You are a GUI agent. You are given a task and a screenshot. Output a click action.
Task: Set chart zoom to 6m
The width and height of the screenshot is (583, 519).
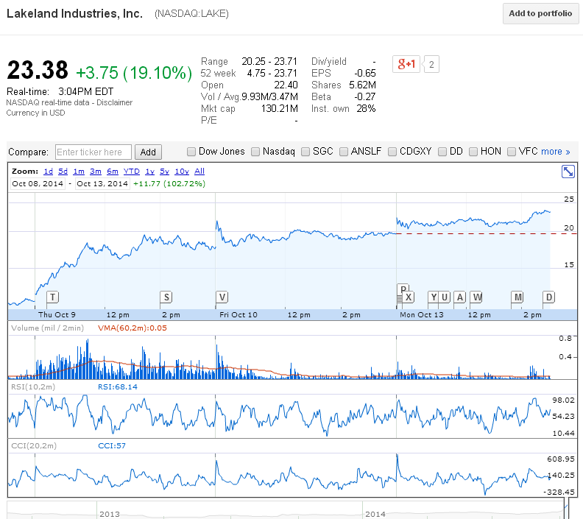click(x=113, y=172)
